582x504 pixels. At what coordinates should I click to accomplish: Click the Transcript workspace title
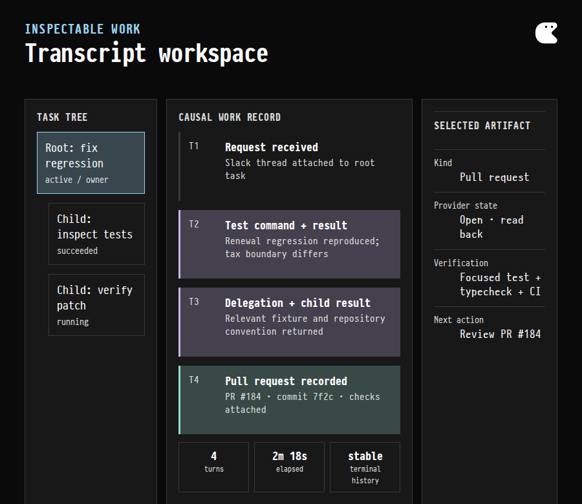pyautogui.click(x=146, y=53)
